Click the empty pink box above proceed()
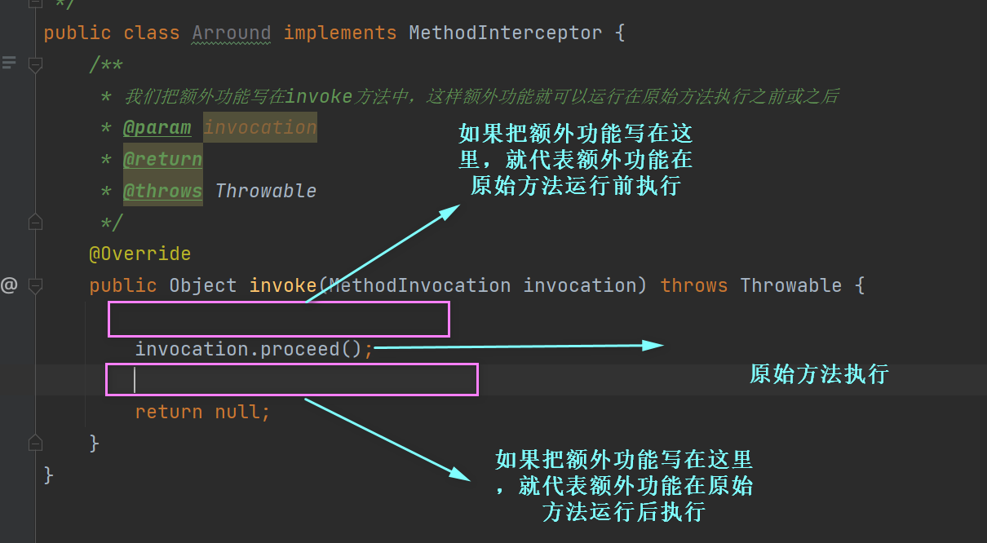 pyautogui.click(x=279, y=319)
